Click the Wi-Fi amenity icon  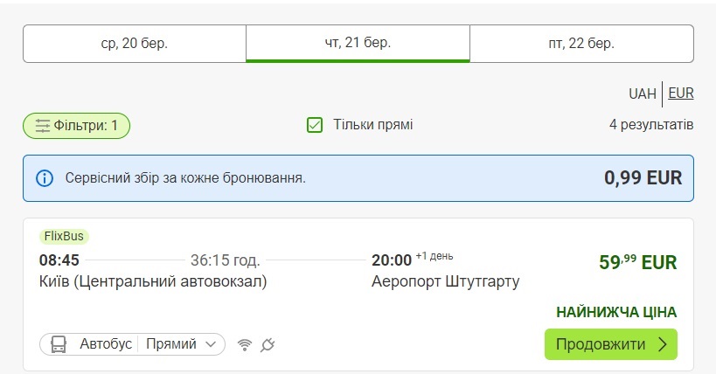tap(245, 344)
